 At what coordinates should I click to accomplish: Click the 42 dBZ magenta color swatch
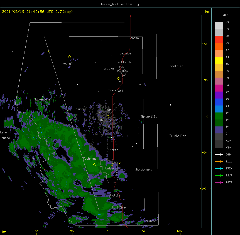[x=219, y=88]
